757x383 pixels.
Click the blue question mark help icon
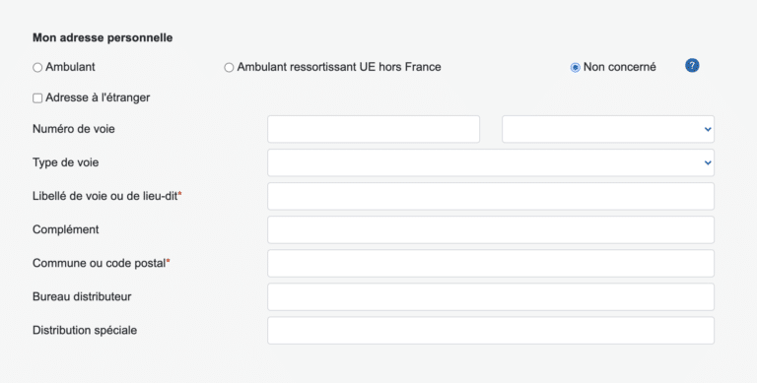pos(692,66)
